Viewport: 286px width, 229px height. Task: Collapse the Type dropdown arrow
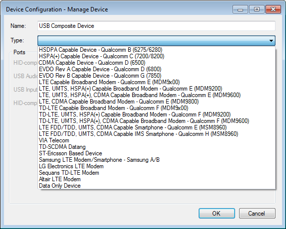click(x=271, y=40)
